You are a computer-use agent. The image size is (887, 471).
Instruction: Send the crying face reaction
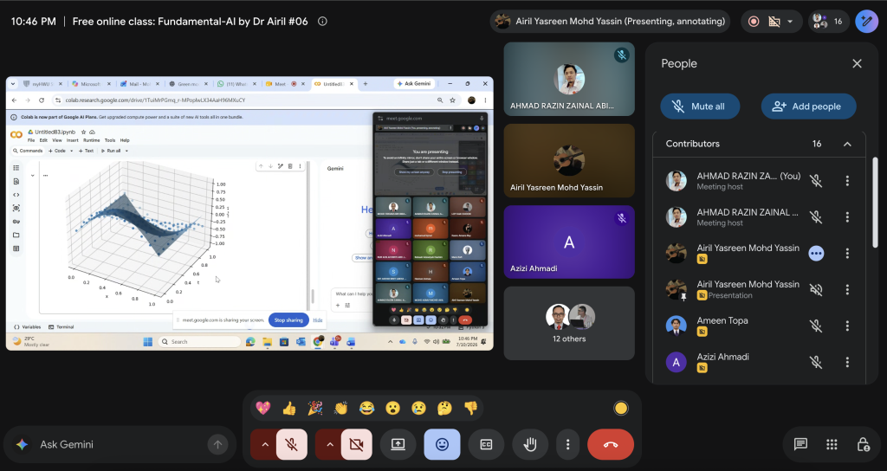418,408
